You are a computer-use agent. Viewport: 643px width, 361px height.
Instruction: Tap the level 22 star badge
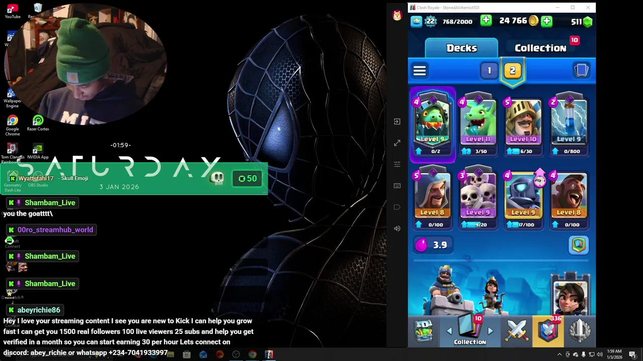(431, 21)
